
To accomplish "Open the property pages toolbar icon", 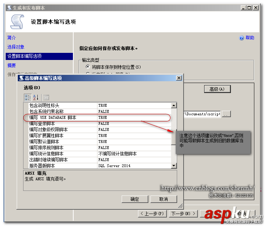I will pos(46,98).
